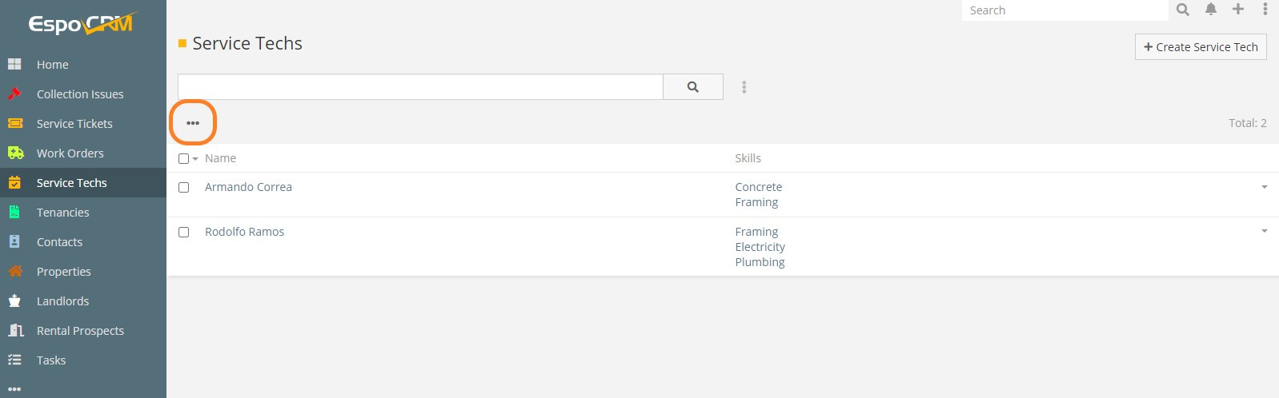Click the Properties house icon
Screen dimensions: 1279x398
[14, 271]
